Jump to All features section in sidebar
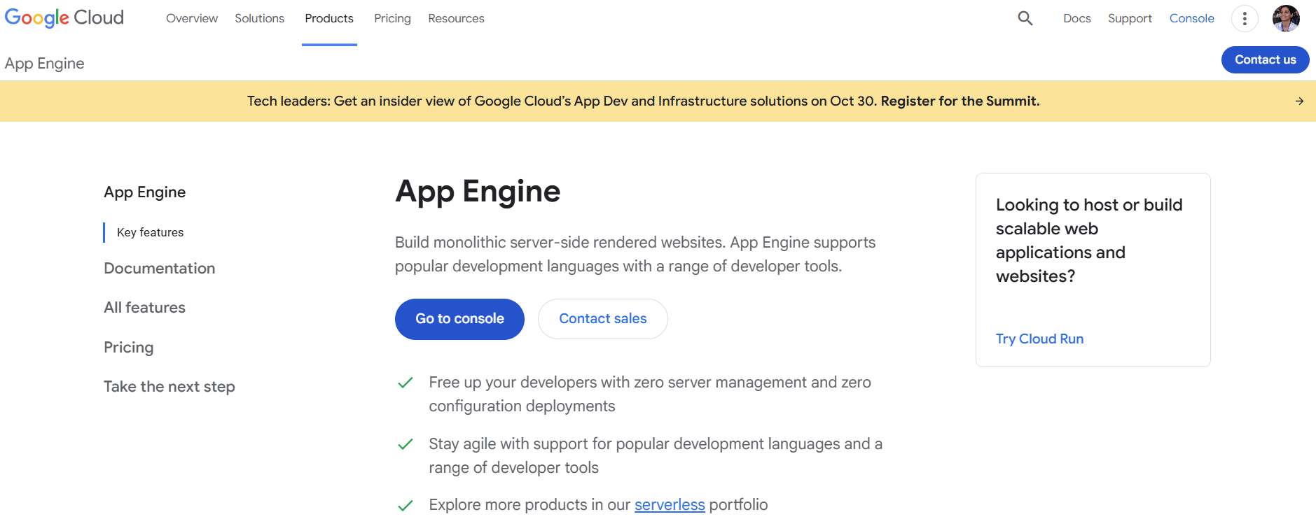This screenshot has height=526, width=1316. tap(145, 308)
